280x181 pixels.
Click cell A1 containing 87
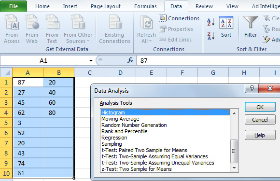click(x=28, y=82)
